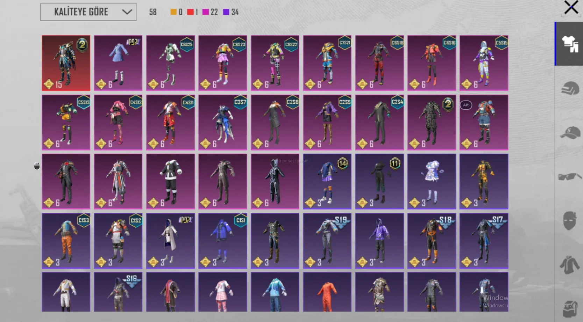
Task: Click the orange quality swatch showing 0
Action: 173,12
